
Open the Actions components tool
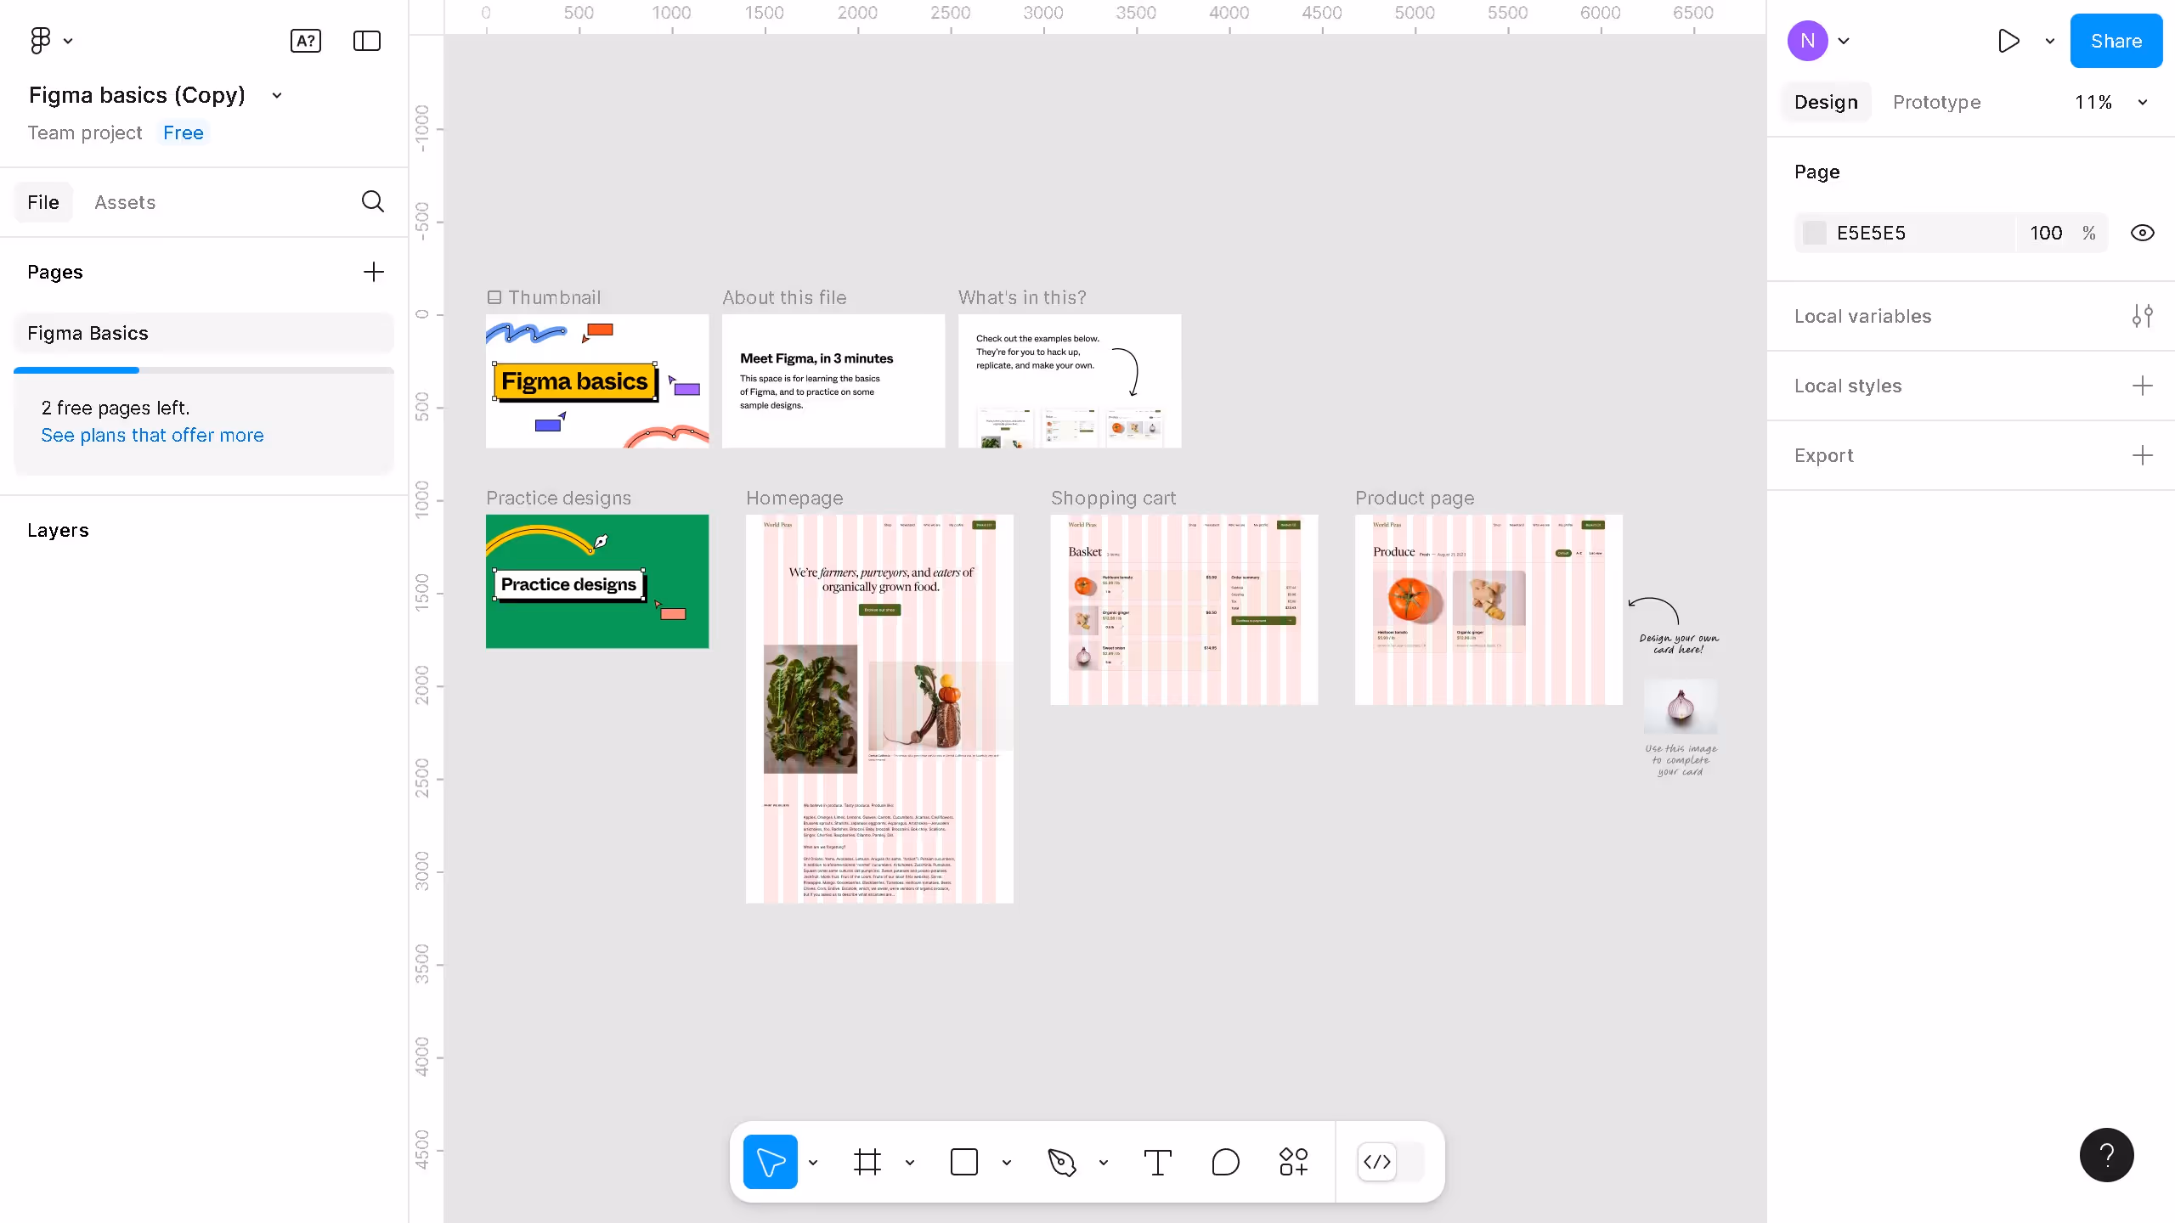1293,1162
